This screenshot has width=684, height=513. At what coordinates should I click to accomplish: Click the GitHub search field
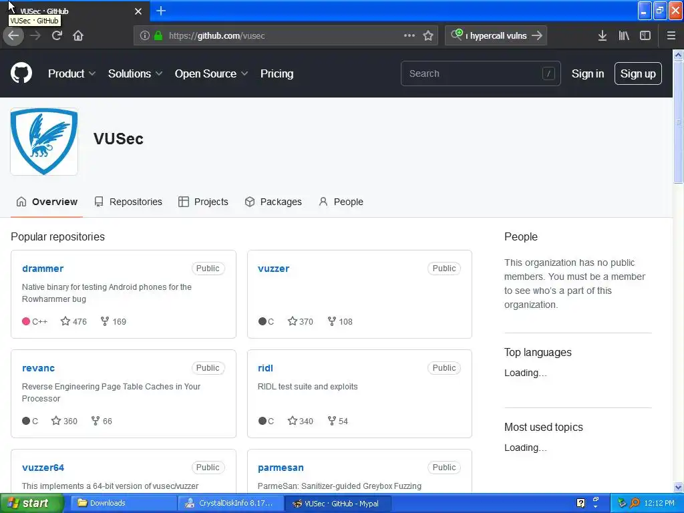481,73
